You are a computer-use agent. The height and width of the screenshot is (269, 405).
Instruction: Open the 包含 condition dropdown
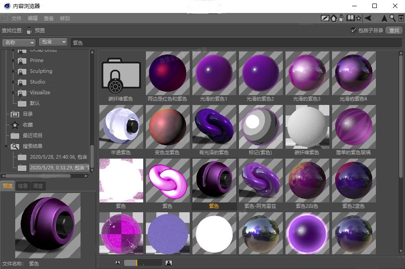click(x=53, y=42)
